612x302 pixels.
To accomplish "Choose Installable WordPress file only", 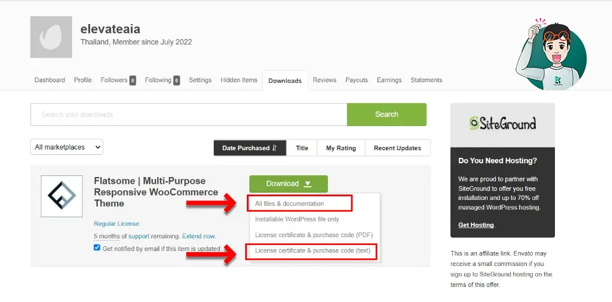I will 297,219.
